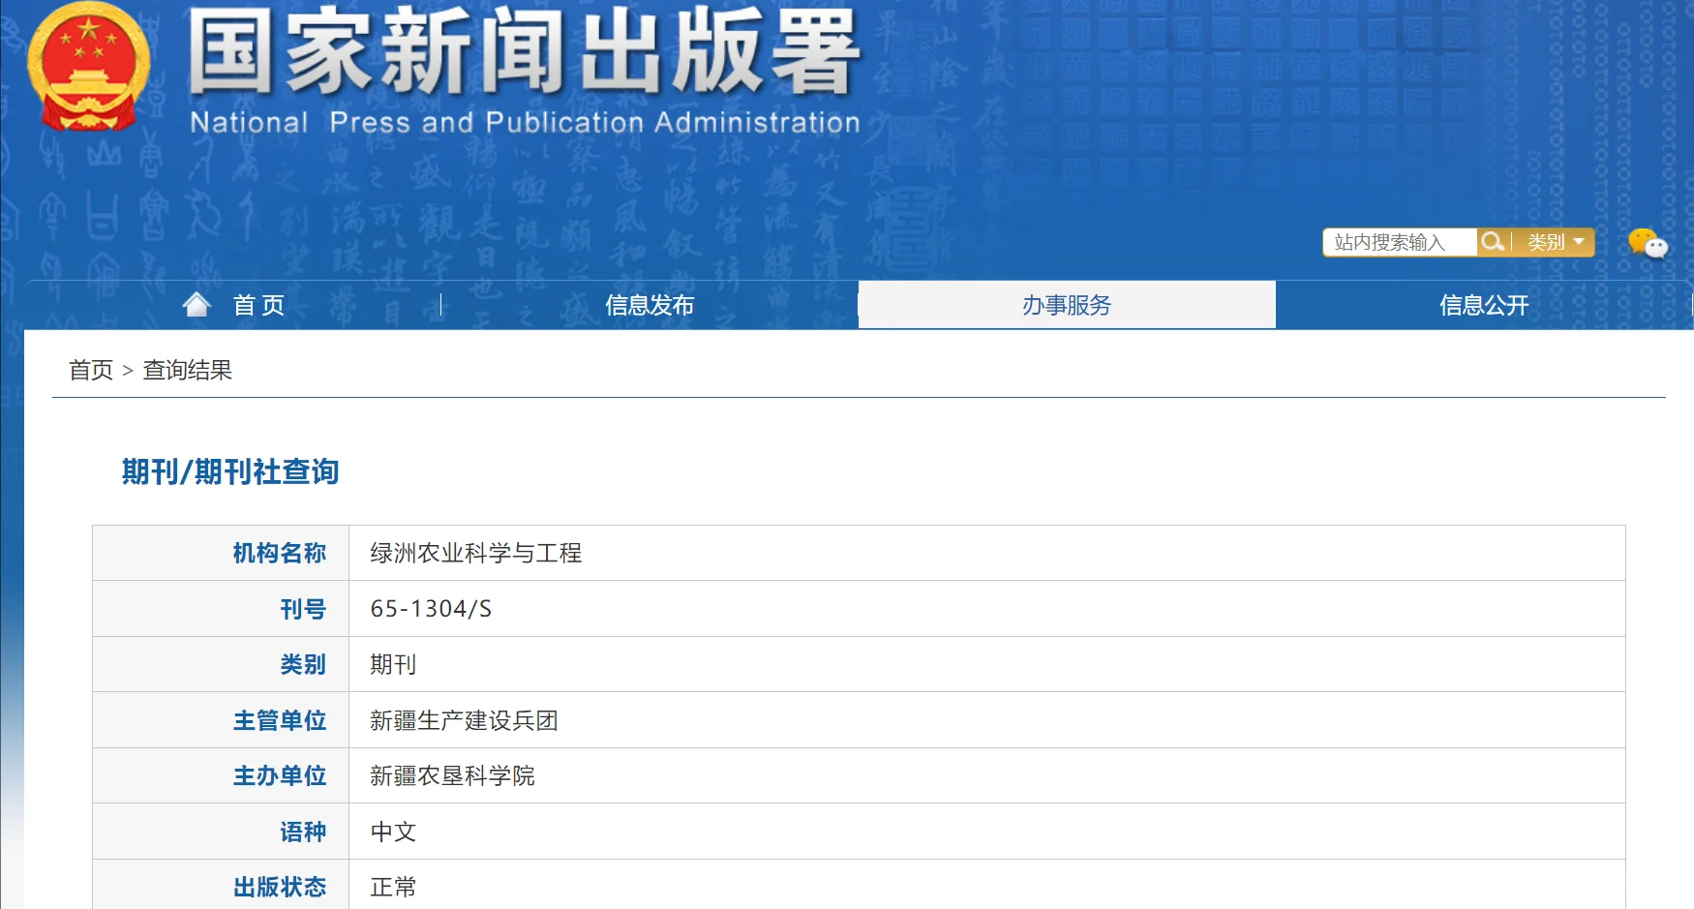1694x909 pixels.
Task: Click the 期刊/期刊社查询 heading
Action: tap(230, 471)
